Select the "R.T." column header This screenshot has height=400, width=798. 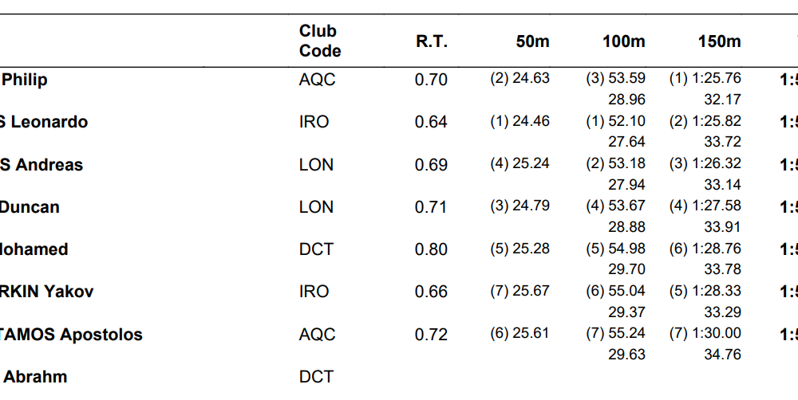pos(432,41)
